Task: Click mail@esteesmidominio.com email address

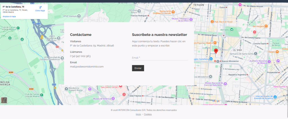Action: pos(87,67)
